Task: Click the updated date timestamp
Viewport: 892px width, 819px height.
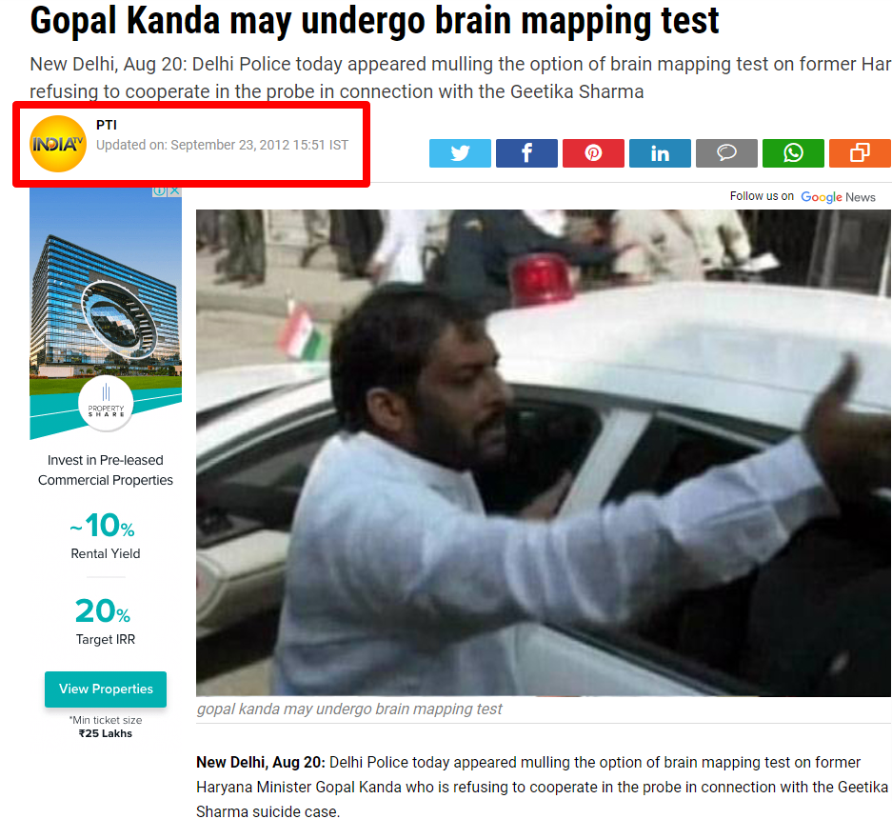Action: click(x=222, y=145)
